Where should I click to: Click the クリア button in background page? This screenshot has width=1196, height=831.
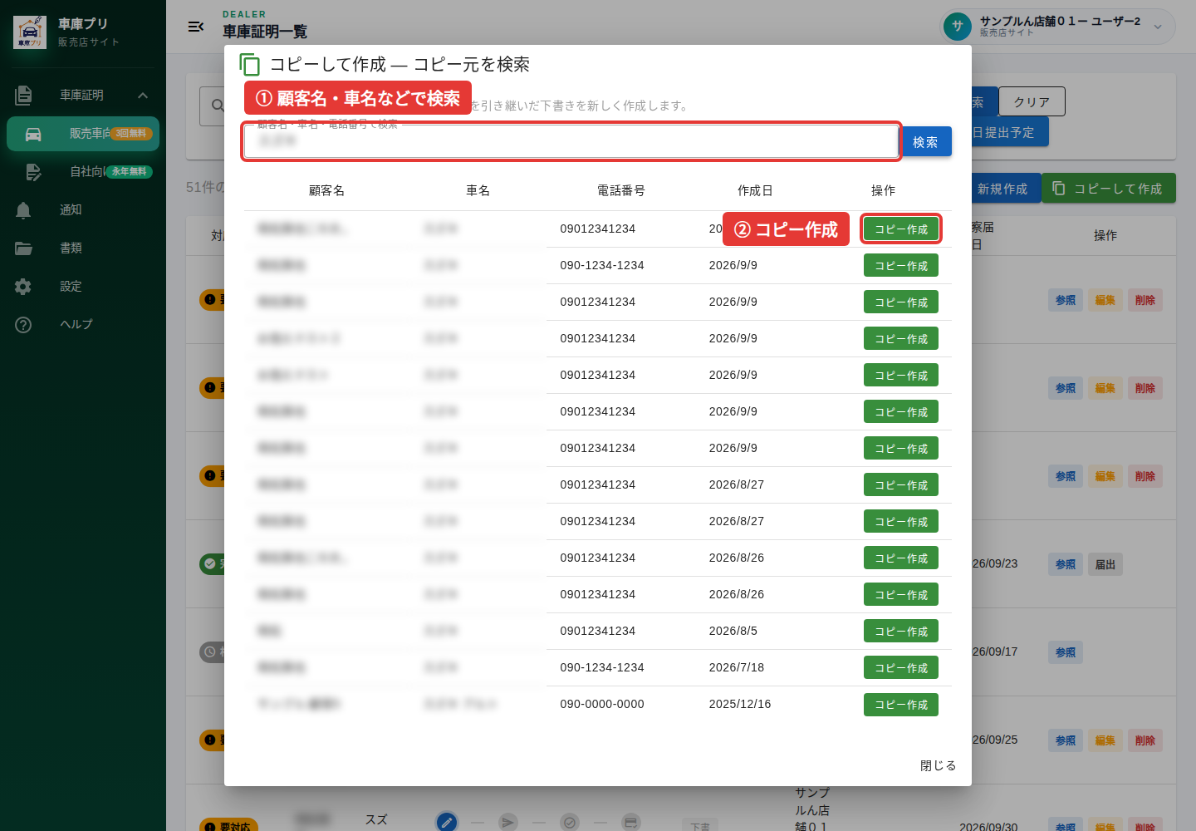(x=1032, y=102)
